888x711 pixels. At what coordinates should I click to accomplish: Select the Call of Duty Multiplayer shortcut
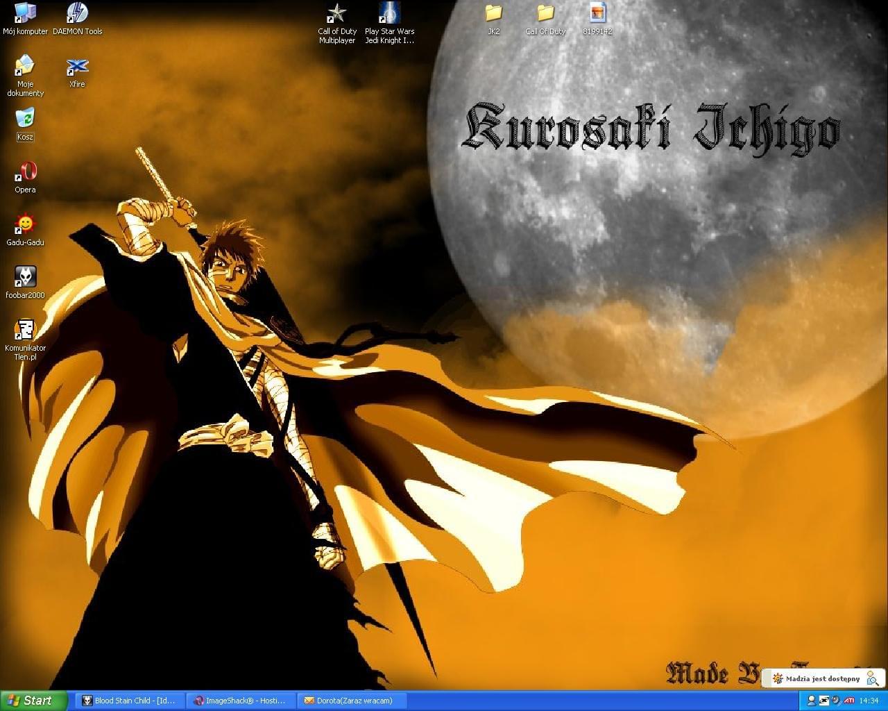point(337,23)
